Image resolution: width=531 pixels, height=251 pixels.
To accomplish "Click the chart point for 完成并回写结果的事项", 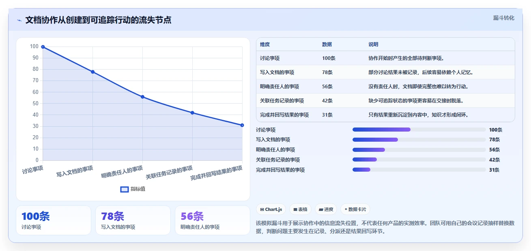I will pos(242,125).
